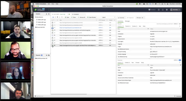Click the copy icon in the Response headers section
This screenshot has height=101, width=186.
pos(180,63)
